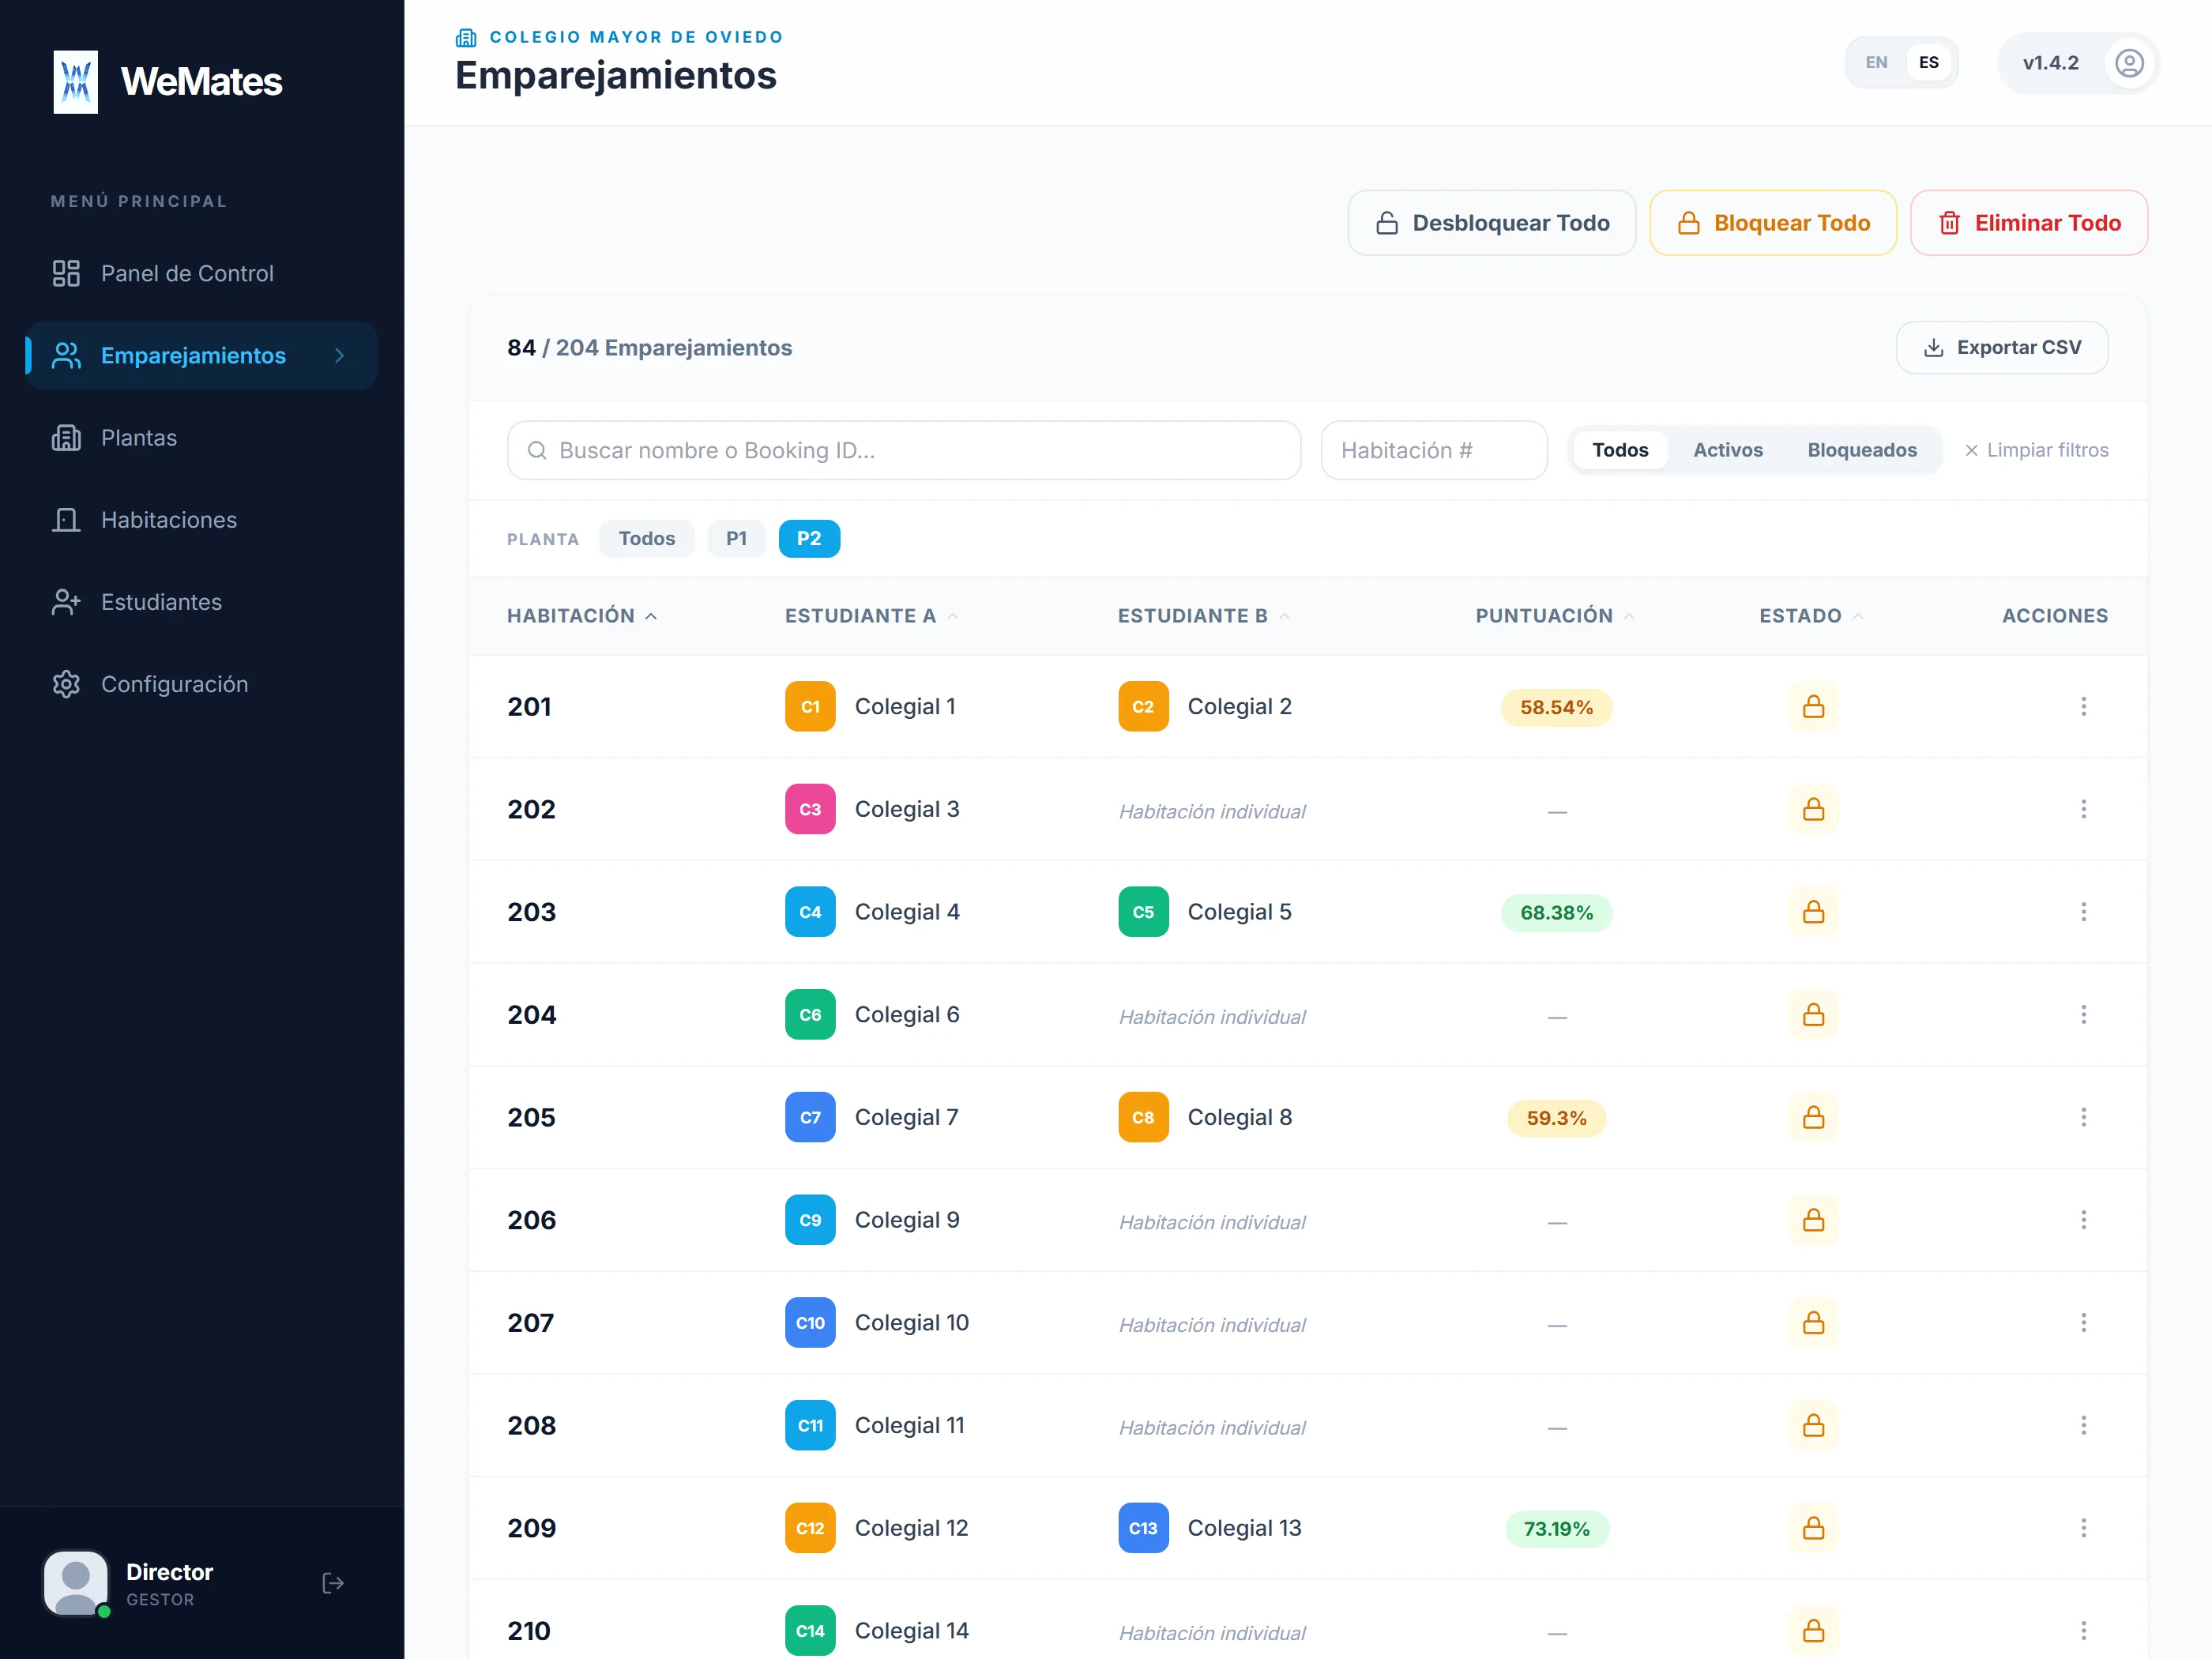This screenshot has height=1659, width=2212.
Task: Click Desbloquear Todo button
Action: (x=1491, y=223)
